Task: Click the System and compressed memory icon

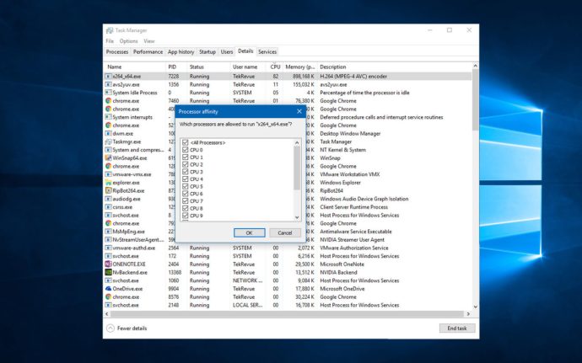Action: [108, 150]
